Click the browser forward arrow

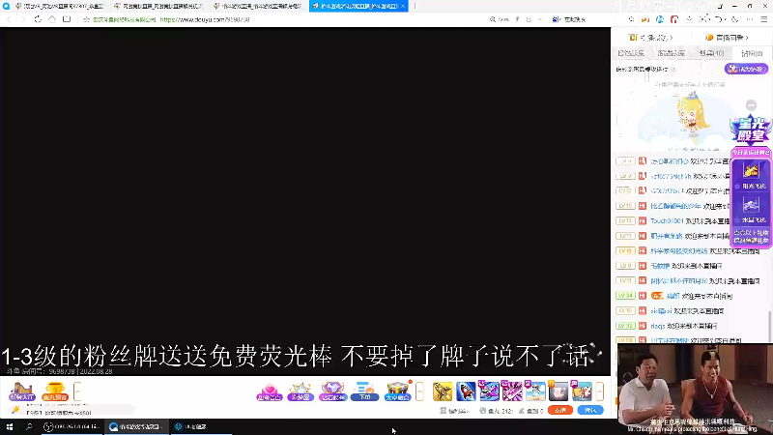[x=23, y=19]
